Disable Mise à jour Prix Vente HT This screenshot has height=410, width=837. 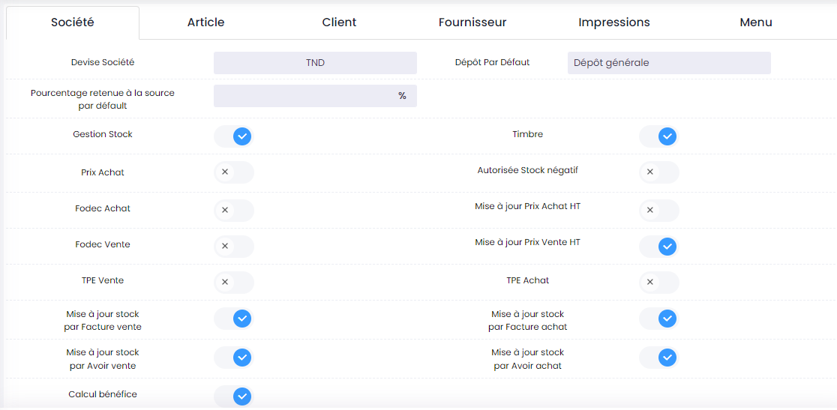[659, 246]
